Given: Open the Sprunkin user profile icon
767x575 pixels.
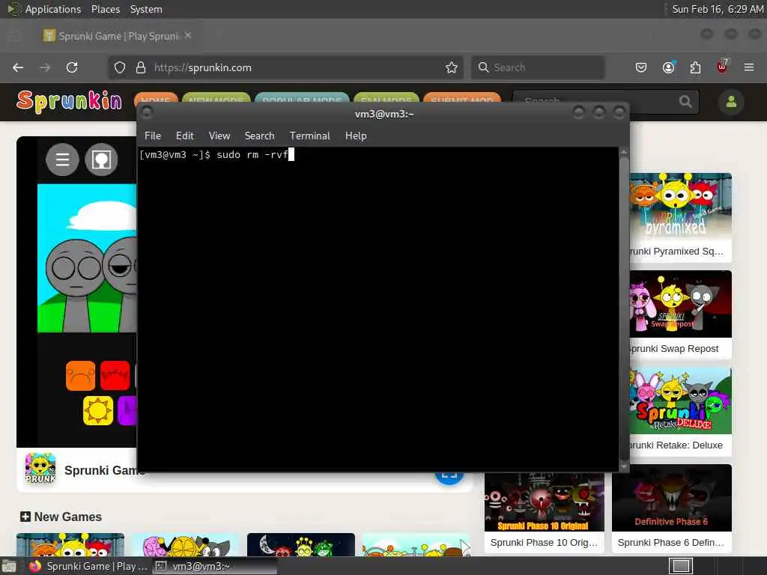Looking at the screenshot, I should [731, 102].
